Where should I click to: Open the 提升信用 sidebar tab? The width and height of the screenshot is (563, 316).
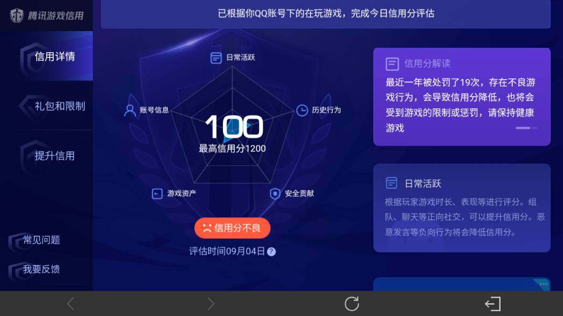click(x=46, y=155)
